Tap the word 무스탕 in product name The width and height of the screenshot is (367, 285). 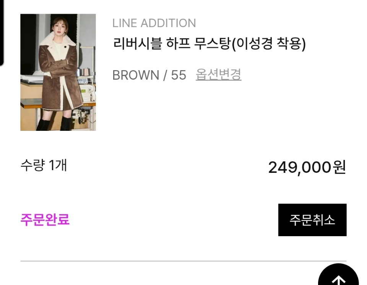212,43
